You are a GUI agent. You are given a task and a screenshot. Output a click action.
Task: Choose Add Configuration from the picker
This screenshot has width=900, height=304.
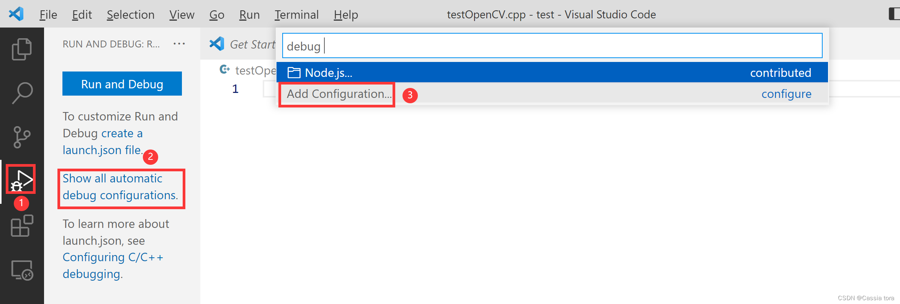click(x=336, y=94)
